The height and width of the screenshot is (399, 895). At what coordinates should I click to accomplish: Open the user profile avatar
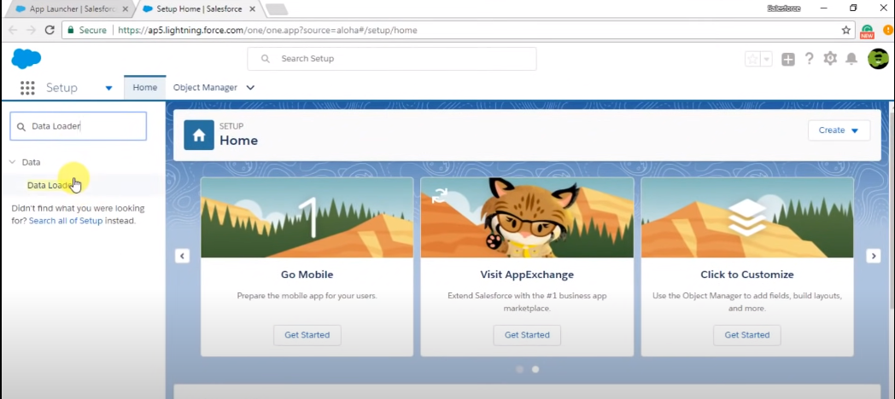878,59
